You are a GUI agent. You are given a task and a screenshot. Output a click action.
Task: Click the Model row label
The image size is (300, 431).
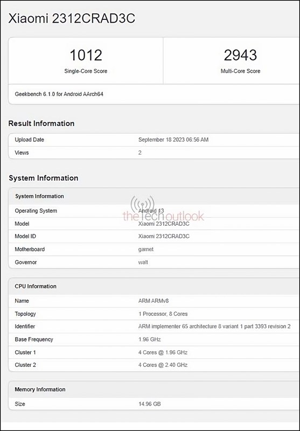pos(22,224)
